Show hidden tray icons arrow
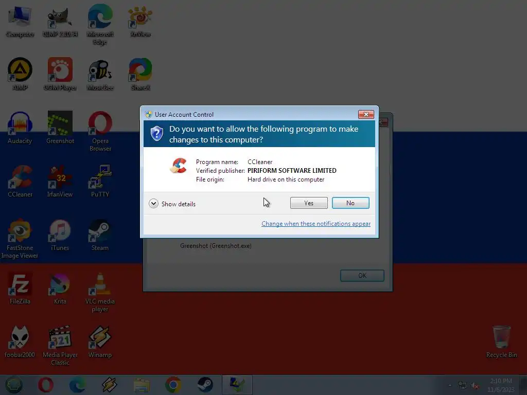This screenshot has width=527, height=395. click(450, 385)
